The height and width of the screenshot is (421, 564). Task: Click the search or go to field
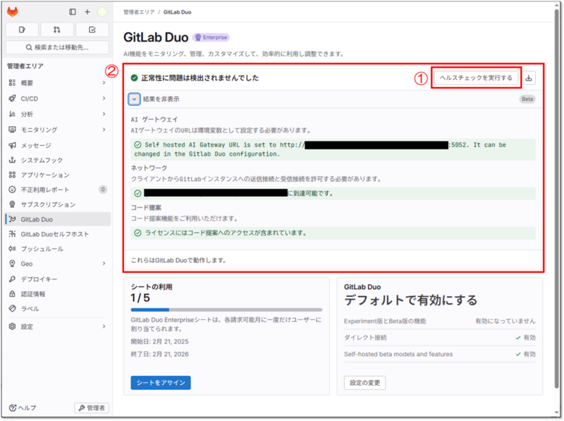(x=57, y=47)
